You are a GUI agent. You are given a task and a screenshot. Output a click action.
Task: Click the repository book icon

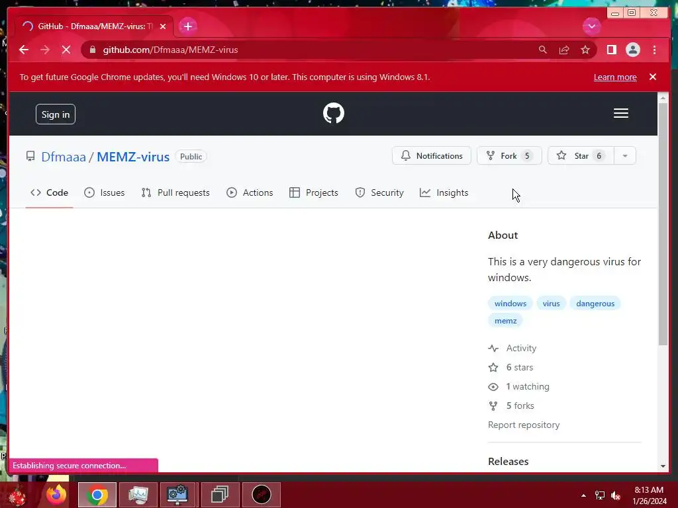pyautogui.click(x=30, y=156)
